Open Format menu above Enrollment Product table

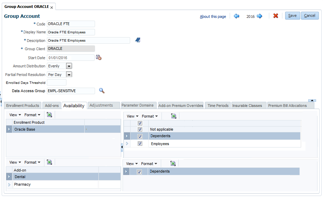[x=32, y=115]
